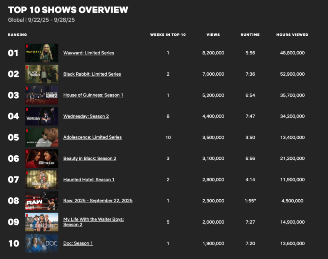Open Haunted Hotel: Season 1 link
This screenshot has height=259, width=328.
(x=88, y=180)
